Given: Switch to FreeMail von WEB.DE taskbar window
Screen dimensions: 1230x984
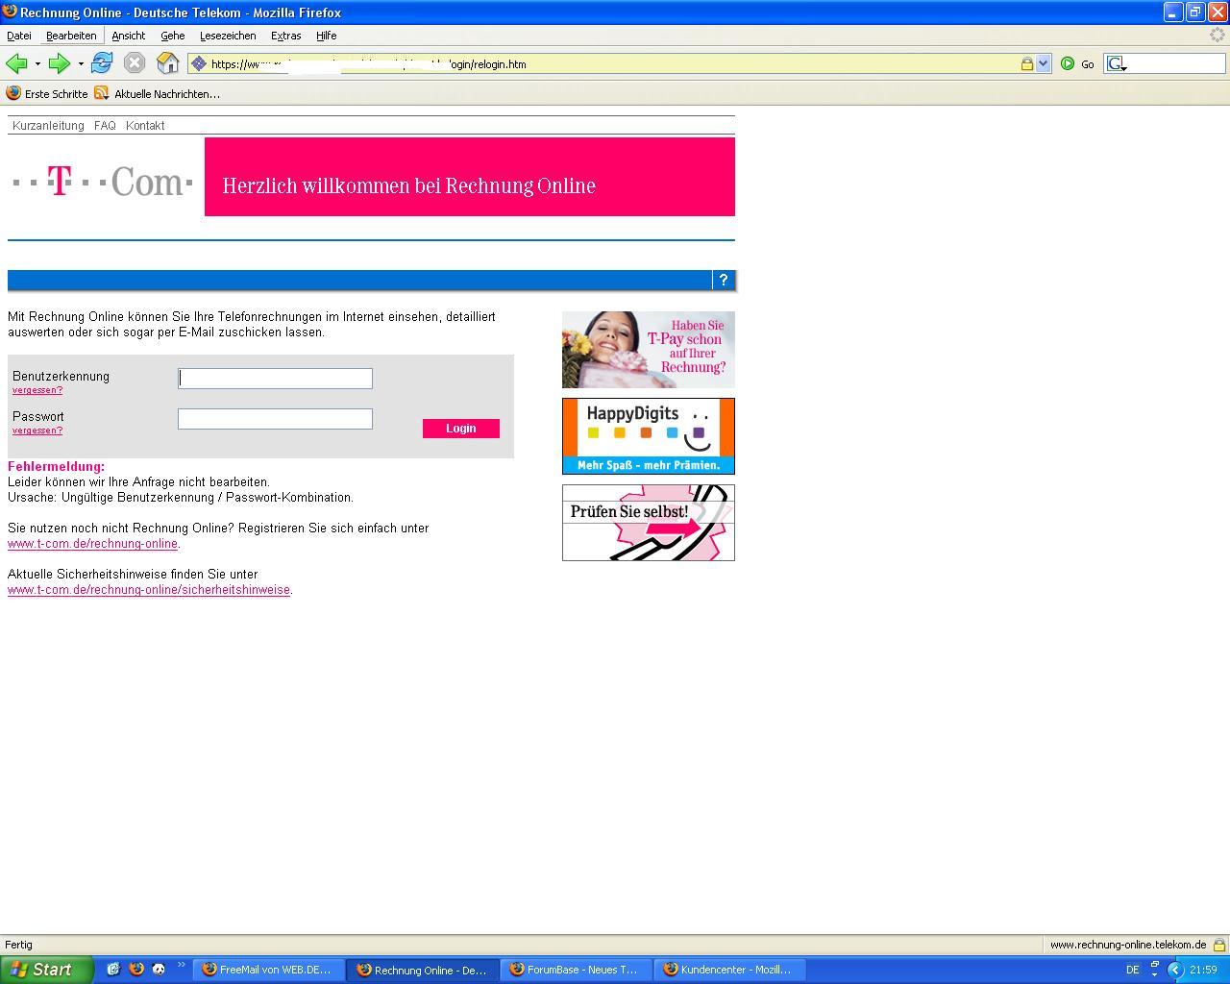Looking at the screenshot, I should click(269, 970).
